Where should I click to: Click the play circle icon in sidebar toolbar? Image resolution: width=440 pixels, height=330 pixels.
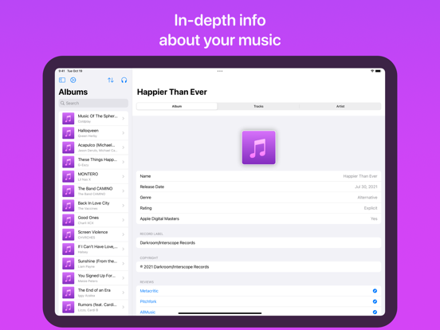tap(73, 80)
